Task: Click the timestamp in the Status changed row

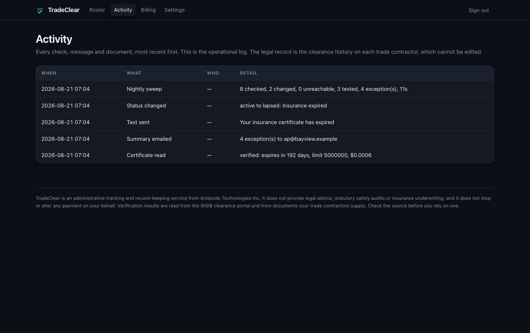Action: [65, 106]
